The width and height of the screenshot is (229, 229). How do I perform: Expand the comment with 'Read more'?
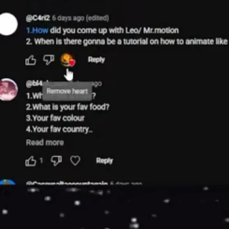pos(45,142)
